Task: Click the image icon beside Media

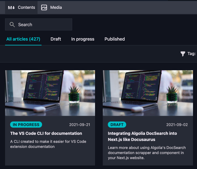Action: click(x=44, y=7)
